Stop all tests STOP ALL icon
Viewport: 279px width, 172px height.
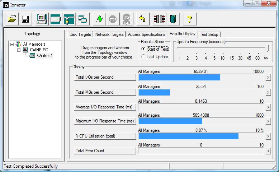(126, 19)
